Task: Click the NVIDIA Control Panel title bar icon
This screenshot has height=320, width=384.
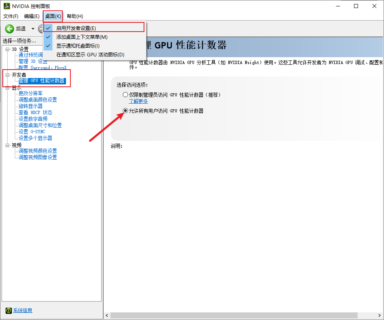Action: click(x=7, y=6)
